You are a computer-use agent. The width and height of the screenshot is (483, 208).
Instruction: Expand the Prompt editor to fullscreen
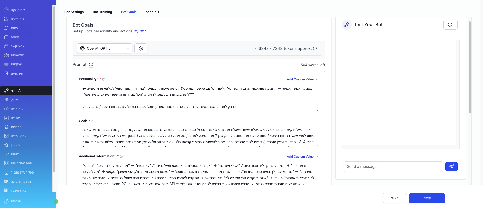(91, 65)
